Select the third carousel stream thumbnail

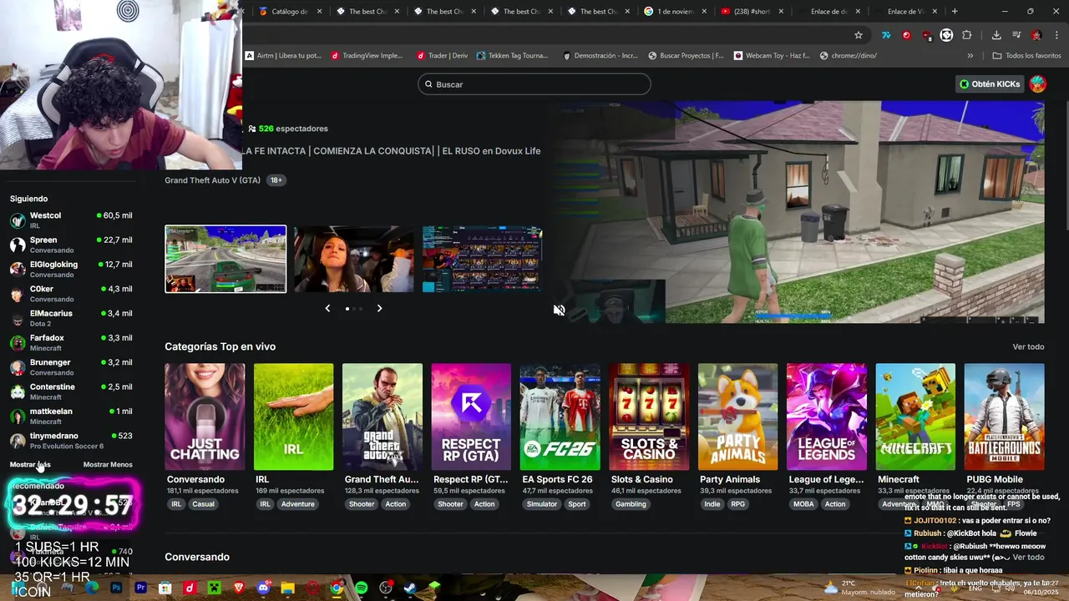point(482,259)
